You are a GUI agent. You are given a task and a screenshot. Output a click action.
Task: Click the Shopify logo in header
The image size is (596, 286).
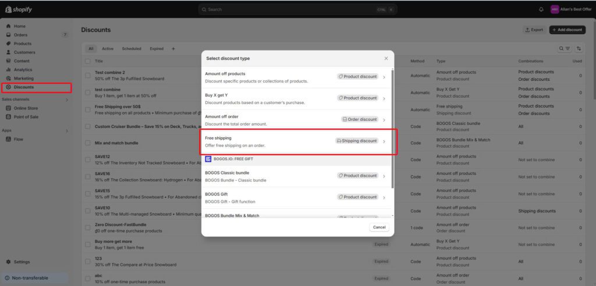(20, 9)
